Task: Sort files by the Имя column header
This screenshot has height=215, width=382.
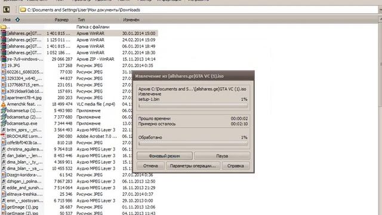Action: click(x=7, y=20)
